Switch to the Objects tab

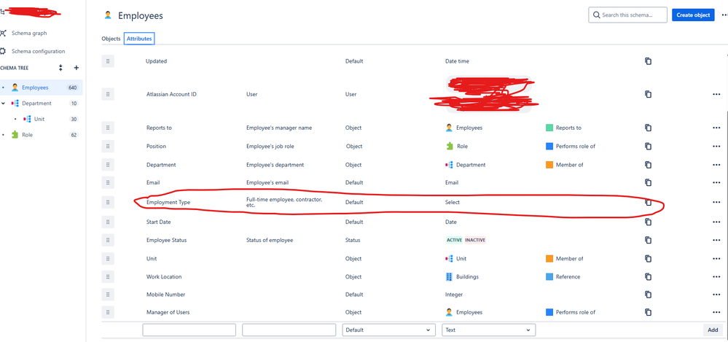111,39
